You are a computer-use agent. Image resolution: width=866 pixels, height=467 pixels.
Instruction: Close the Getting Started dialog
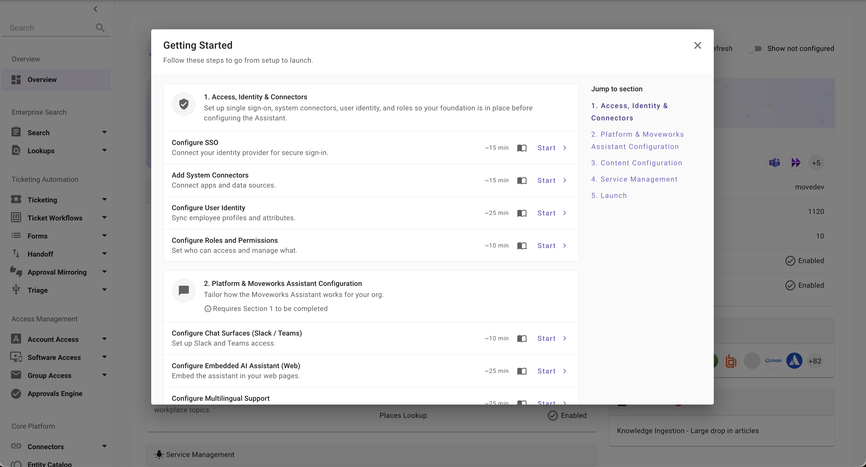[697, 45]
